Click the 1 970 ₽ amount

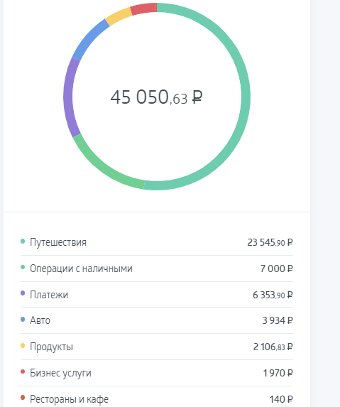pyautogui.click(x=278, y=373)
